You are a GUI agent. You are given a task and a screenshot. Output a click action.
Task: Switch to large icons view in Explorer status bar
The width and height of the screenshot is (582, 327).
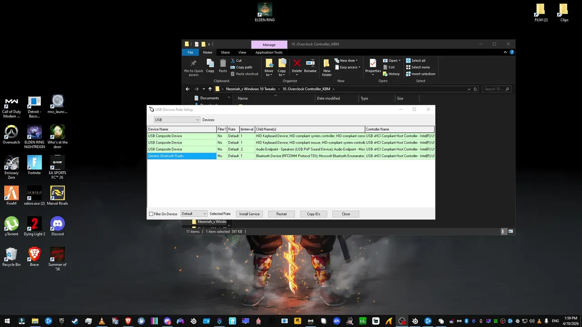pos(511,231)
